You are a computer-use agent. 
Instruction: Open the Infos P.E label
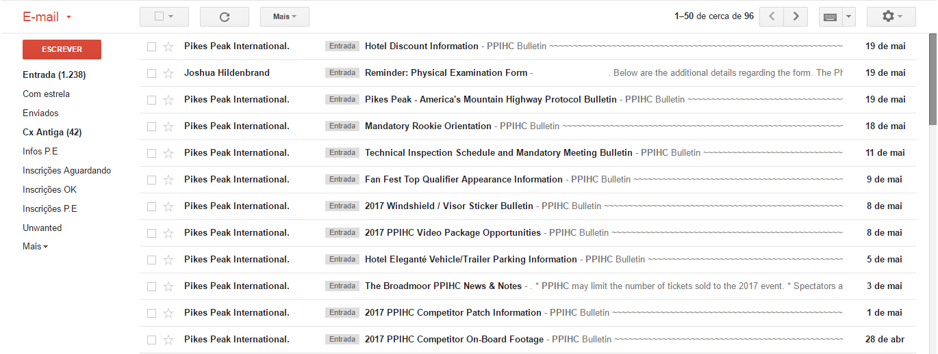pos(40,152)
